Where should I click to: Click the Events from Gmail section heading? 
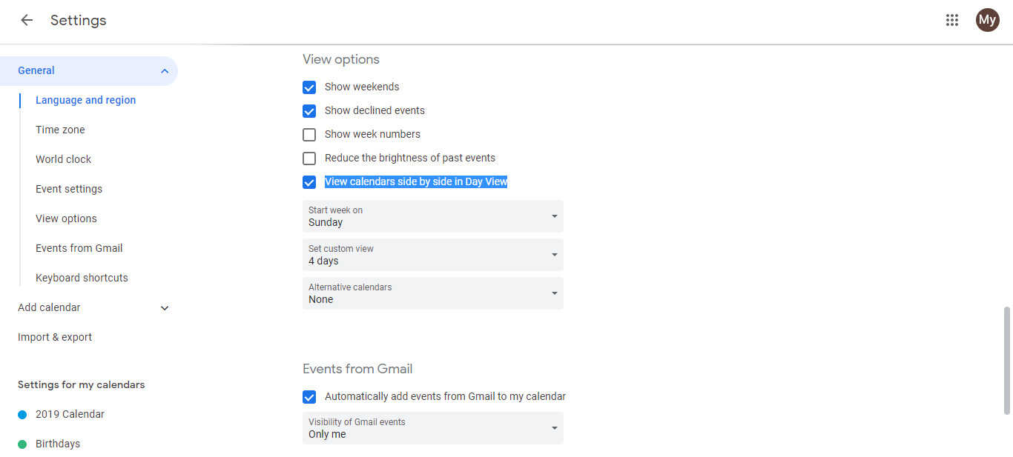click(357, 369)
